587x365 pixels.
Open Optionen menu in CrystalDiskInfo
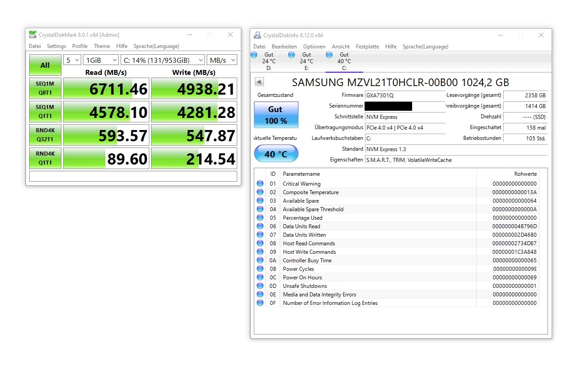(314, 47)
